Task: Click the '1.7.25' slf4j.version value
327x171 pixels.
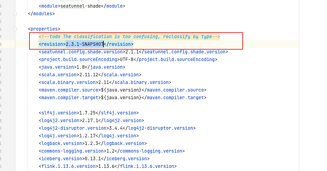Action: pos(87,113)
